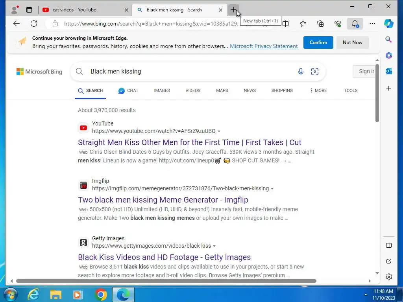Open the TOOLS search option
This screenshot has width=403, height=302.
click(351, 91)
